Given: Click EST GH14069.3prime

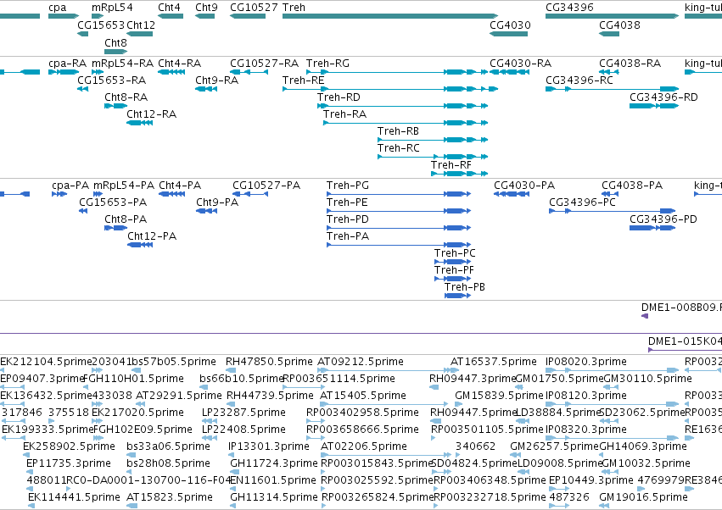Looking at the screenshot, I should click(602, 455).
